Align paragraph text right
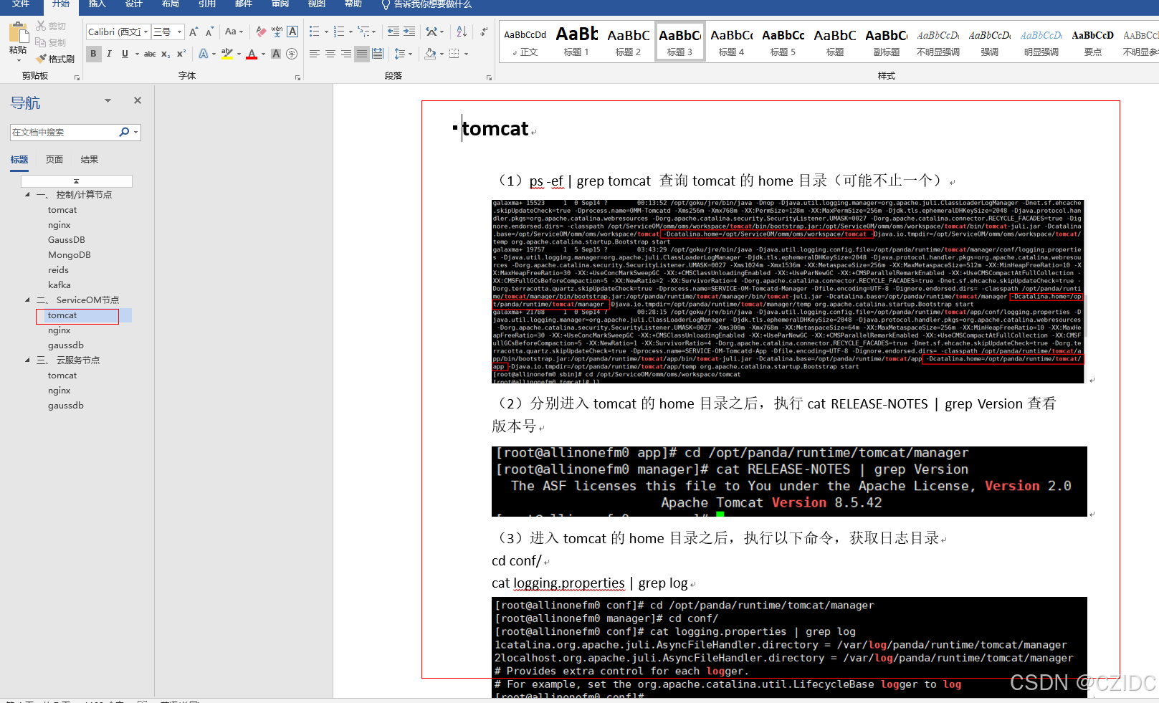 pos(346,54)
